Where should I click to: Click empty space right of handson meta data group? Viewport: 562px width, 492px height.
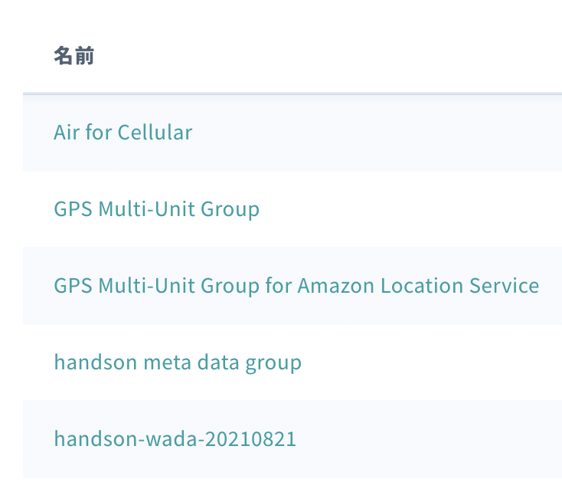[x=432, y=362]
